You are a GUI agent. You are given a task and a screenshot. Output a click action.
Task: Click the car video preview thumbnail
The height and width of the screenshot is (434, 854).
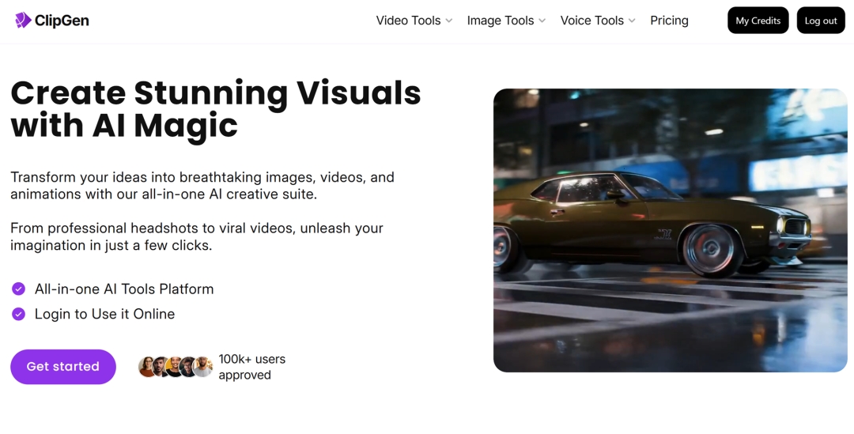[670, 230]
